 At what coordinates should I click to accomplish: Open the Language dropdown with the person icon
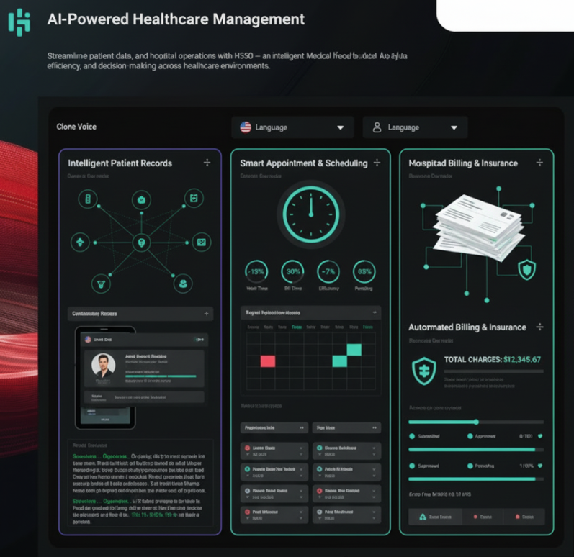tap(415, 127)
